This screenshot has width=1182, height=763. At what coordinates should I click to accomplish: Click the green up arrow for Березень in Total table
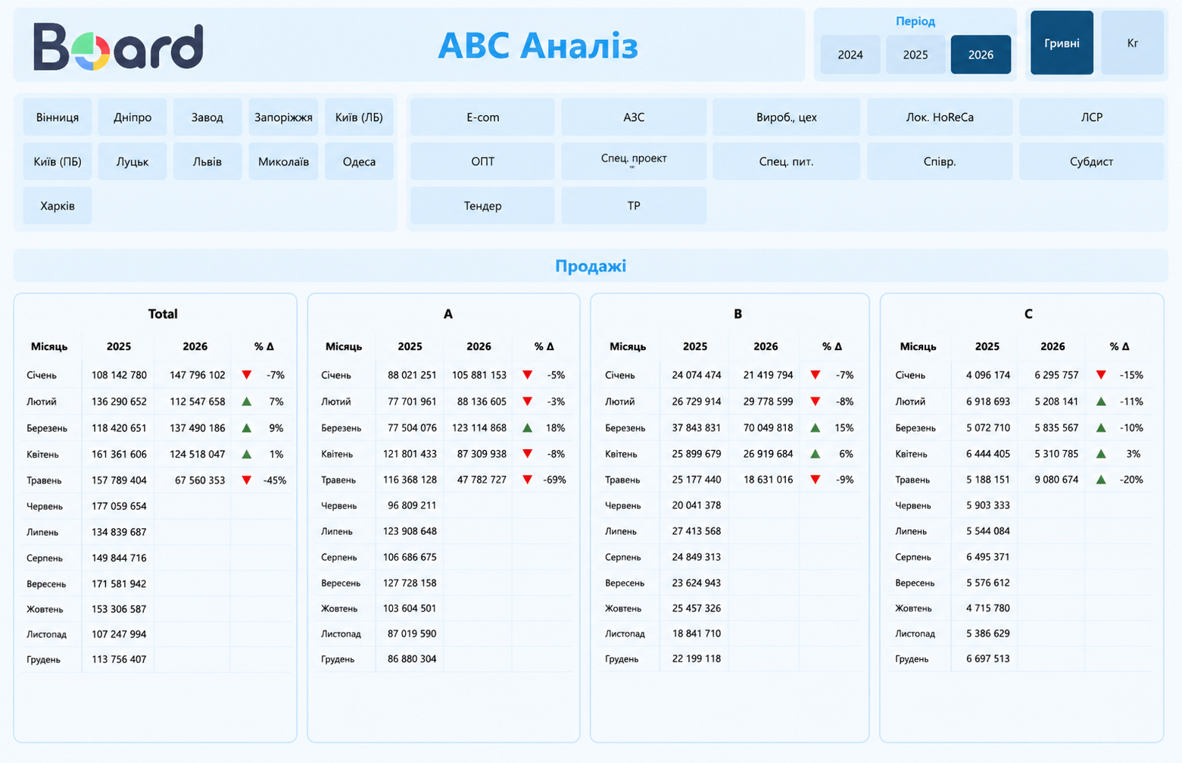(x=247, y=428)
